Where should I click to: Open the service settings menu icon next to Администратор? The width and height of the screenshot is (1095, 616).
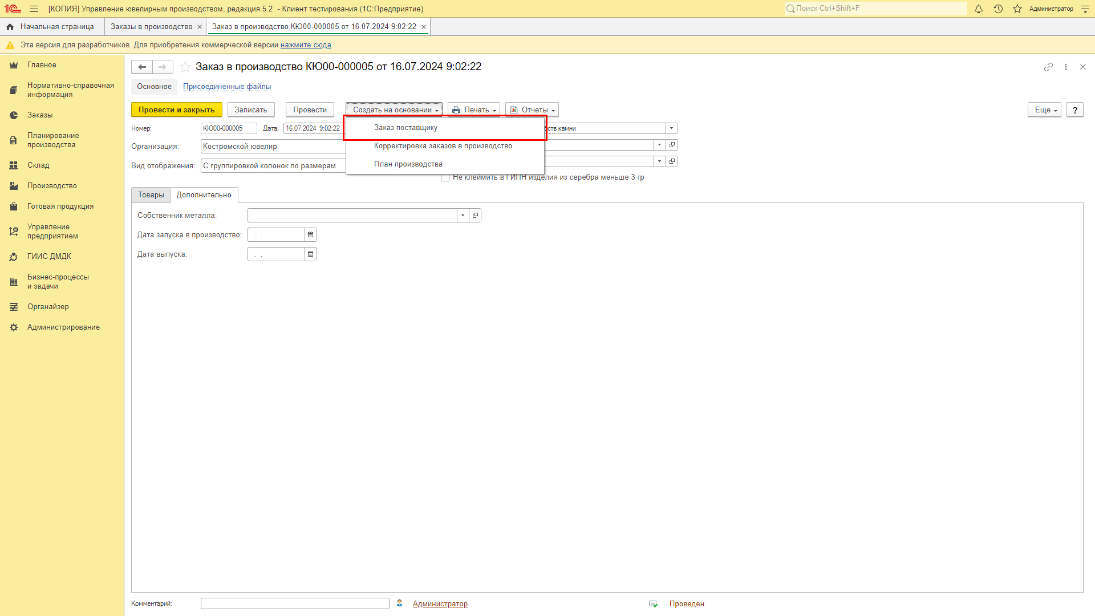[1085, 9]
